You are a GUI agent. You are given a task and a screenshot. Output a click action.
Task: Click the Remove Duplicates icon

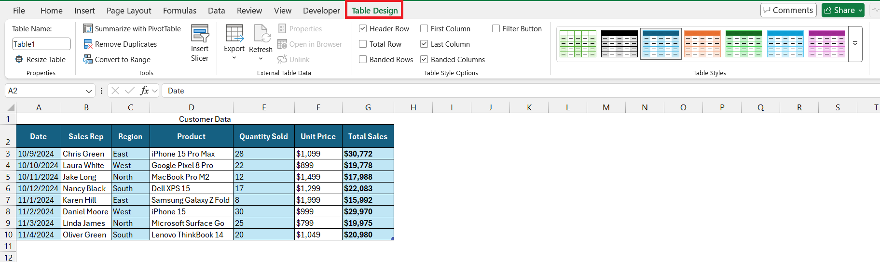88,44
